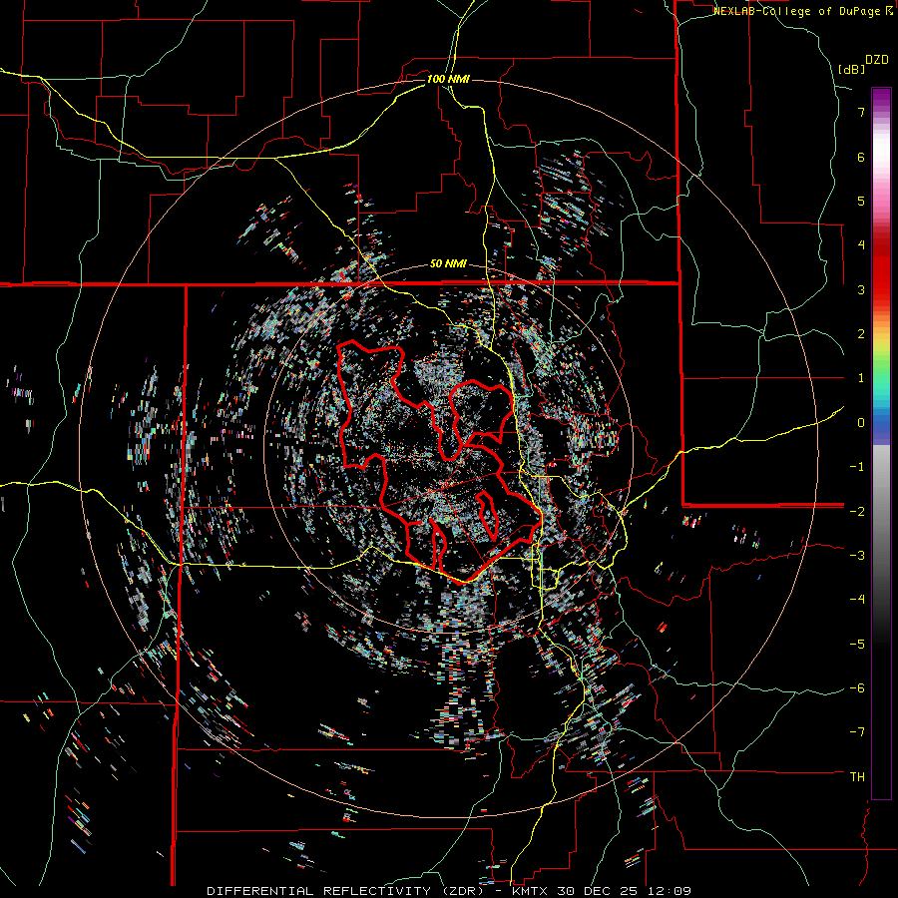Click the -6 value on color scale

click(857, 688)
